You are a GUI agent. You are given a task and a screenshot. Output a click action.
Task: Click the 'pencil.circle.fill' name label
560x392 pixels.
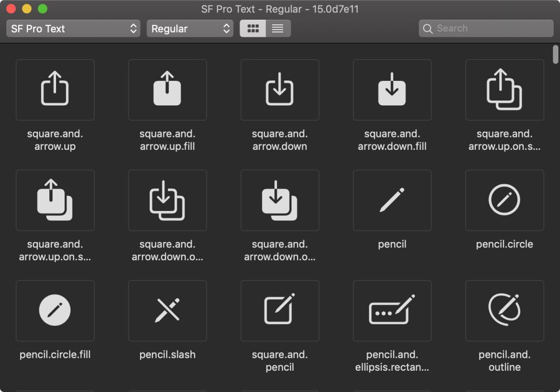55,355
